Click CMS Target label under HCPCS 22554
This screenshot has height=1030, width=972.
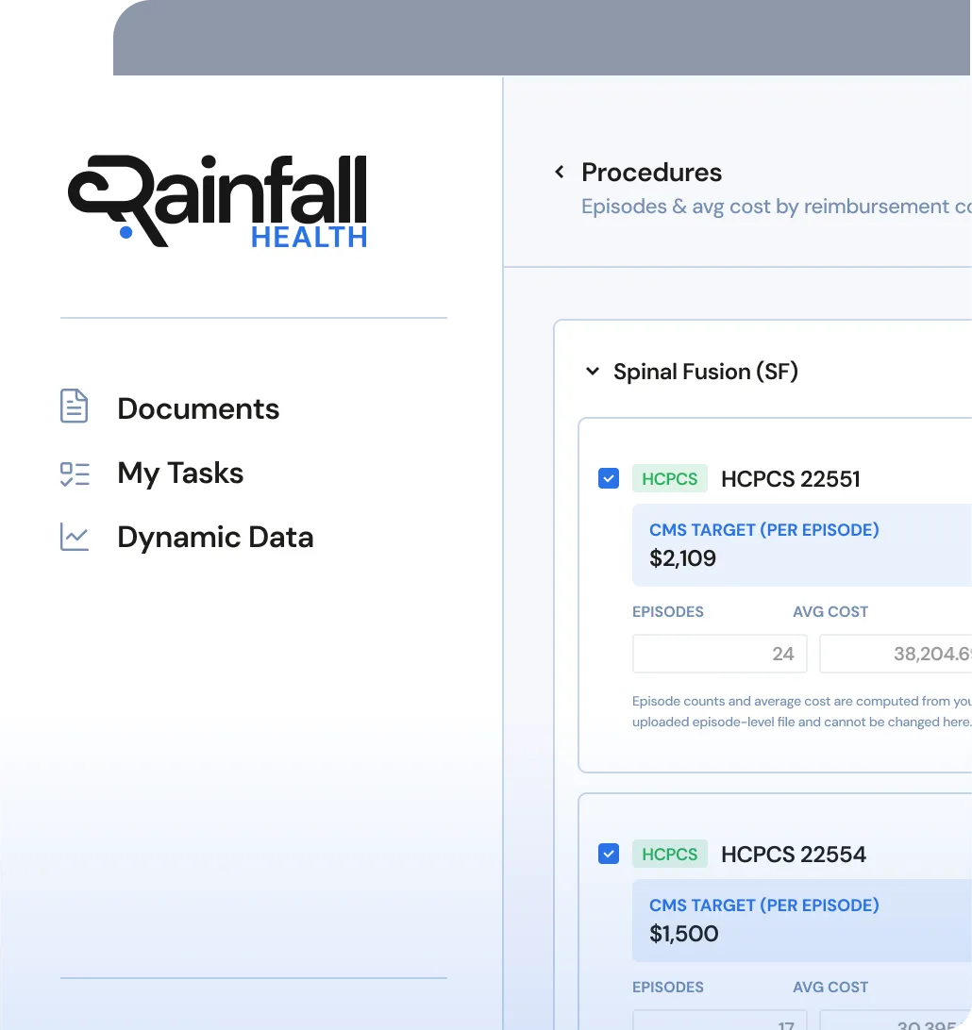(x=763, y=905)
